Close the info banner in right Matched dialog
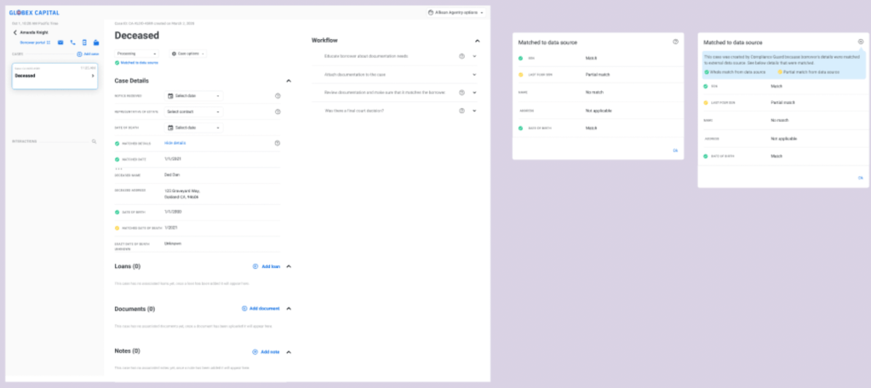Screen dimensions: 871x388 click(860, 42)
